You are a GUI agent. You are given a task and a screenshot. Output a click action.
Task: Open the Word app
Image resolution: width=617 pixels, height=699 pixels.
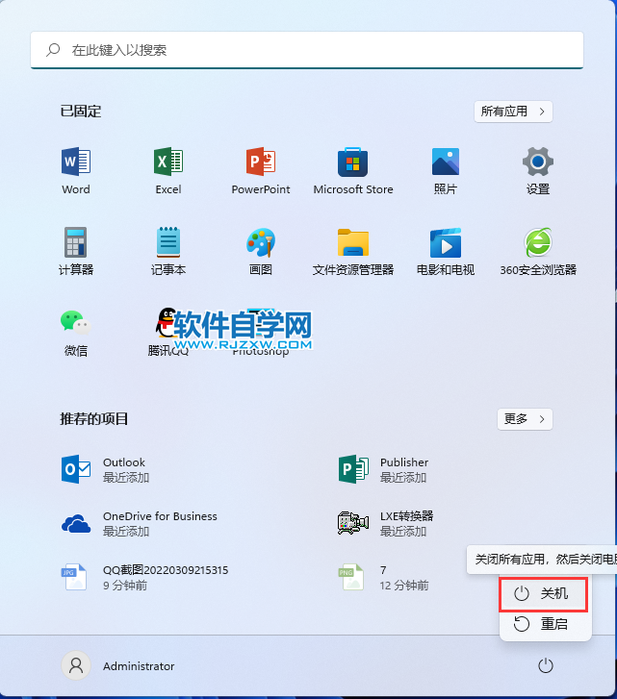[x=76, y=171]
